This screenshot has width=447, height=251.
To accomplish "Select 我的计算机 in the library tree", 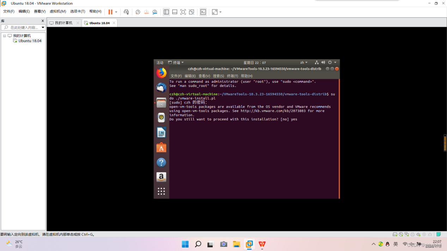I will pos(22,36).
